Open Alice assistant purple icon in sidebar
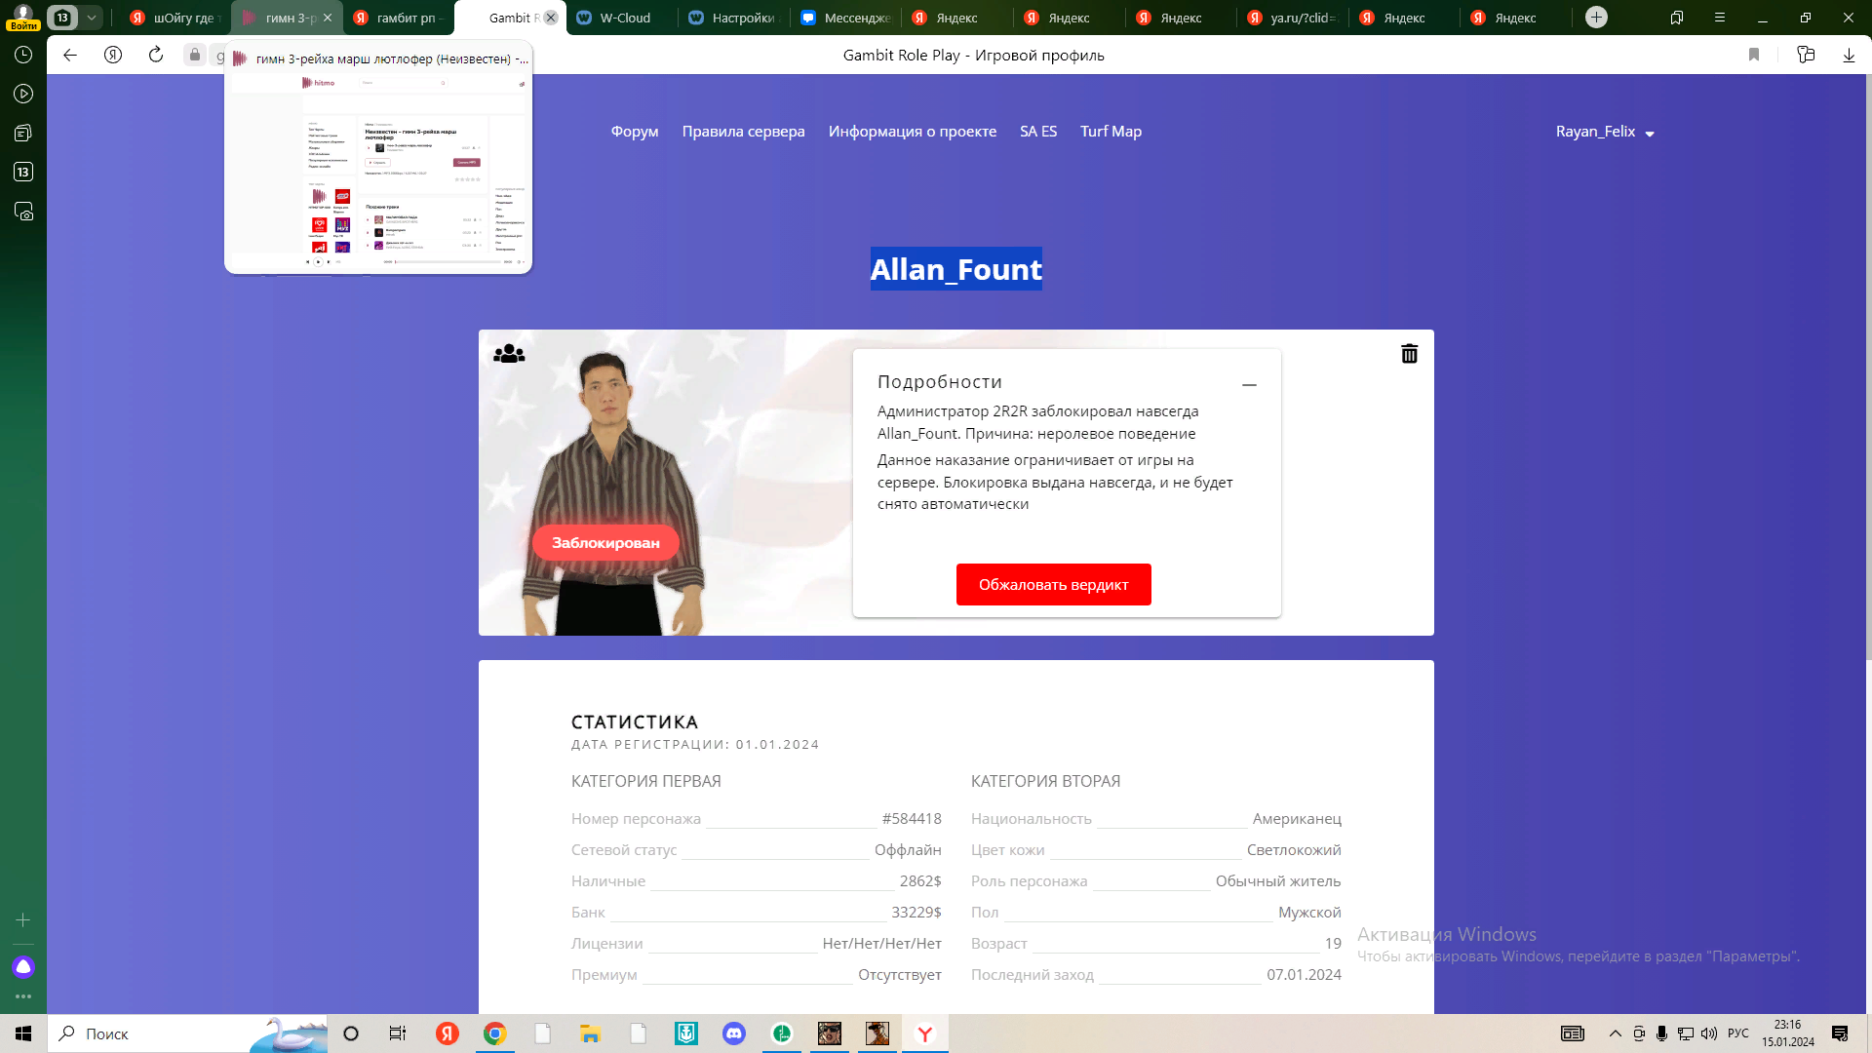Viewport: 1872px width, 1053px height. tap(23, 967)
